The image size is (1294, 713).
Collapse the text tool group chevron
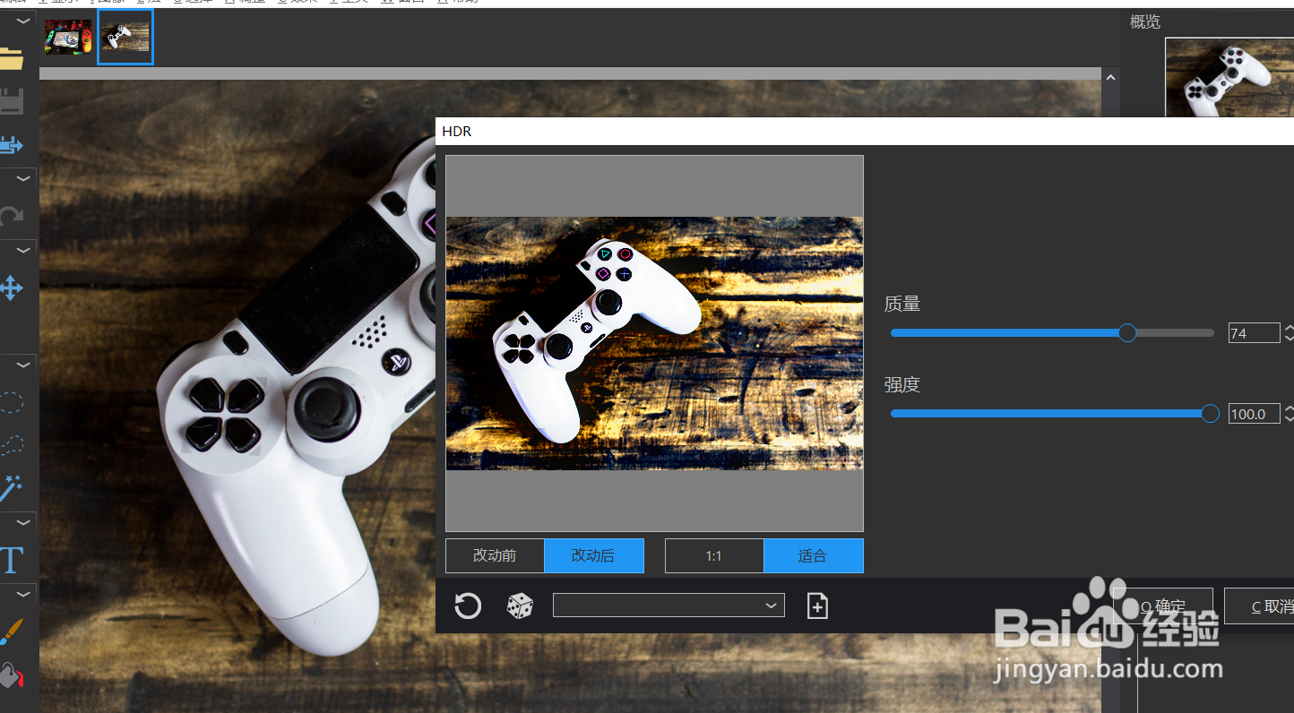click(23, 522)
